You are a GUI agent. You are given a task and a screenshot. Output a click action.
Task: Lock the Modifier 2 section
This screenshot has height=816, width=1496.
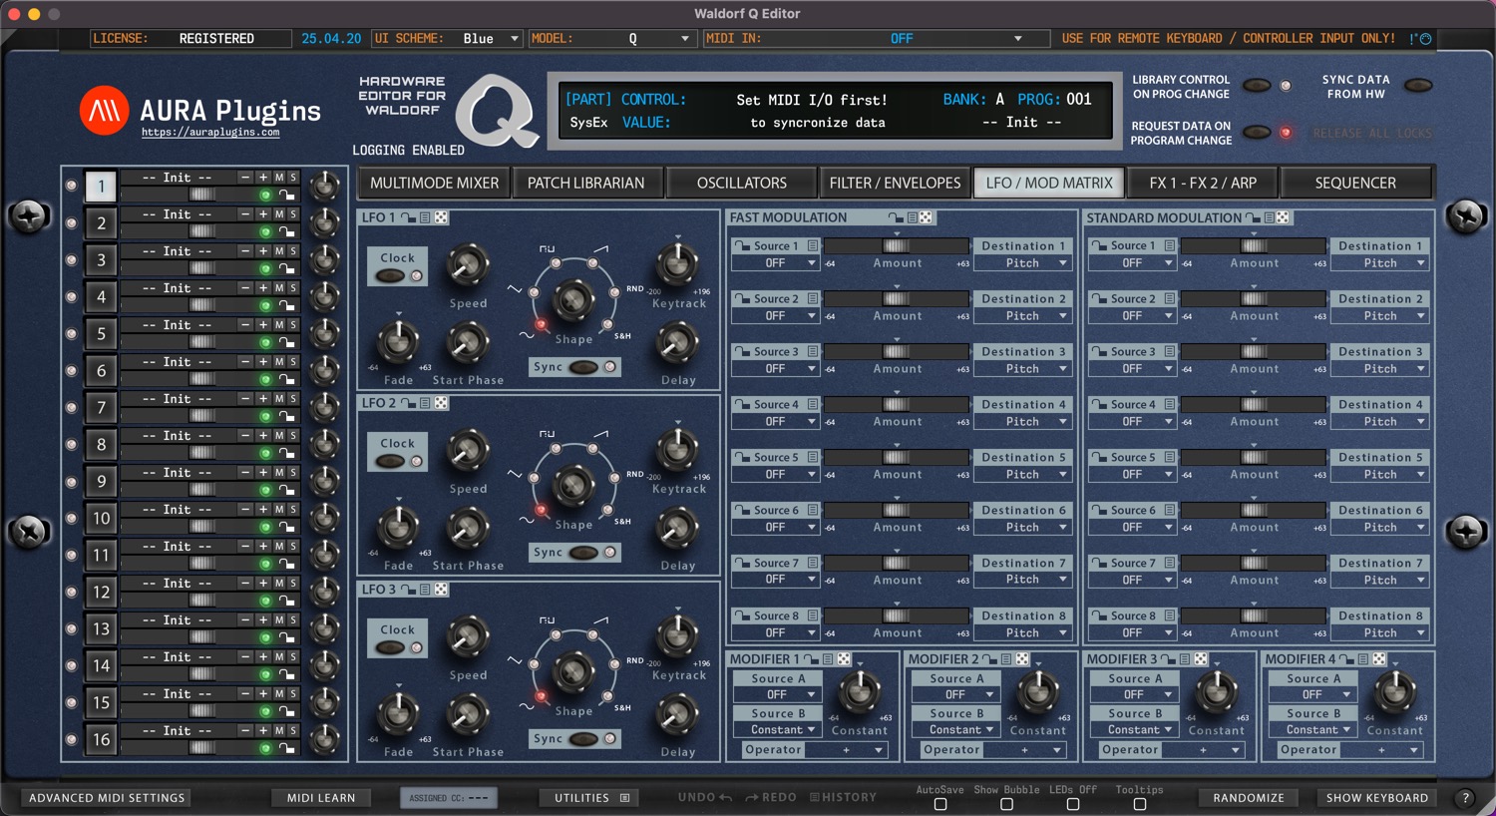coord(991,659)
